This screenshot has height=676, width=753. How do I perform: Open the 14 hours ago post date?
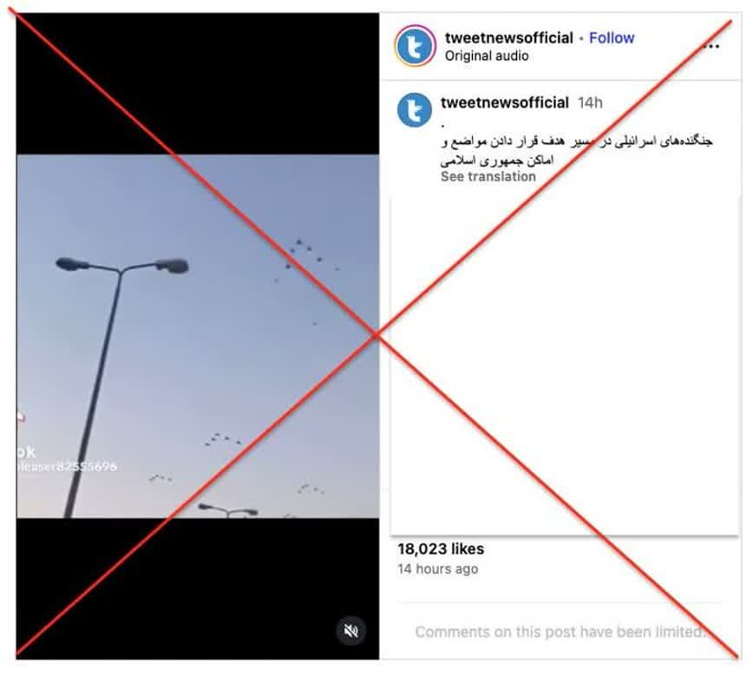(437, 569)
